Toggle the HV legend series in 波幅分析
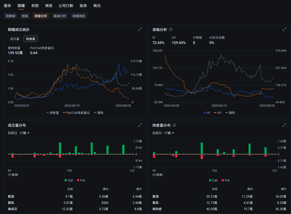The width and height of the screenshot is (291, 214). coord(218,113)
